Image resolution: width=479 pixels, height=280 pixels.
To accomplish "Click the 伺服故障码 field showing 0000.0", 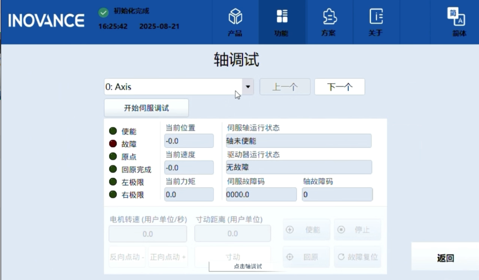I will (x=261, y=194).
